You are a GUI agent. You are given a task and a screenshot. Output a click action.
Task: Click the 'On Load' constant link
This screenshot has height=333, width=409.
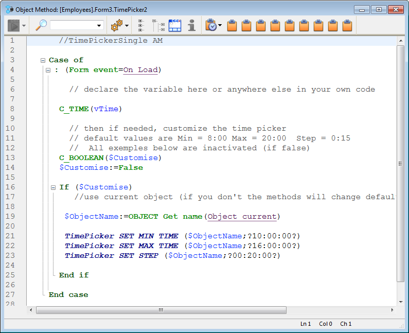(x=140, y=70)
